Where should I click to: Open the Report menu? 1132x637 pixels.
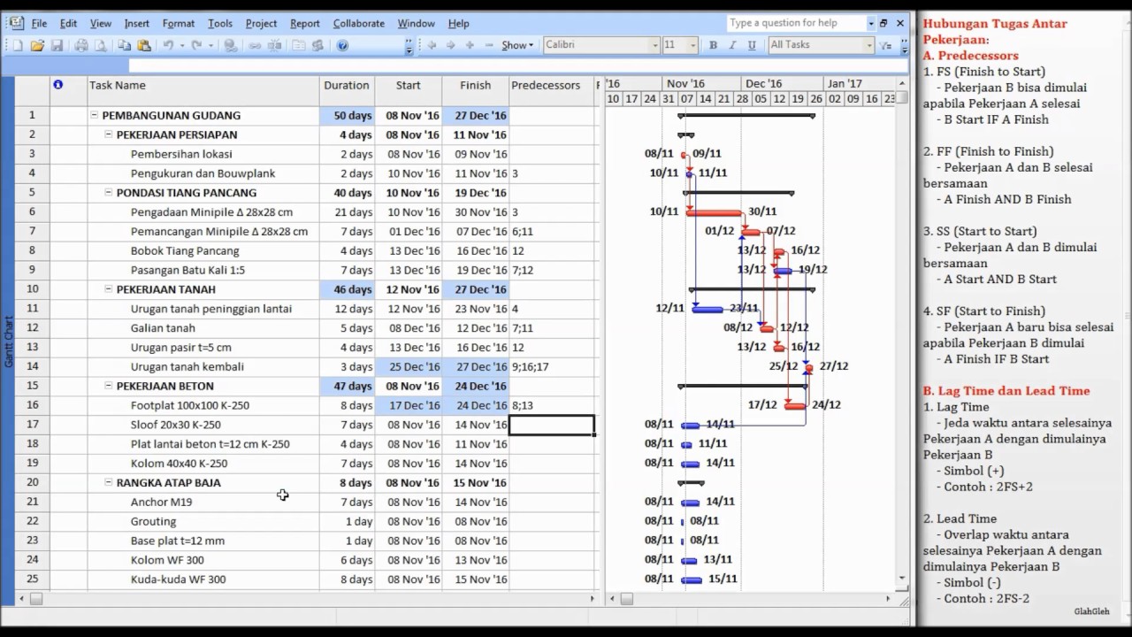(x=305, y=23)
